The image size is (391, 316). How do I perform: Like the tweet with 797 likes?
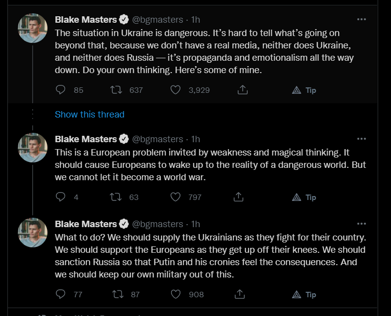[x=175, y=197]
